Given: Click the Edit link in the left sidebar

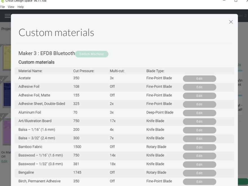Looking at the screenshot, I should coord(4,161).
